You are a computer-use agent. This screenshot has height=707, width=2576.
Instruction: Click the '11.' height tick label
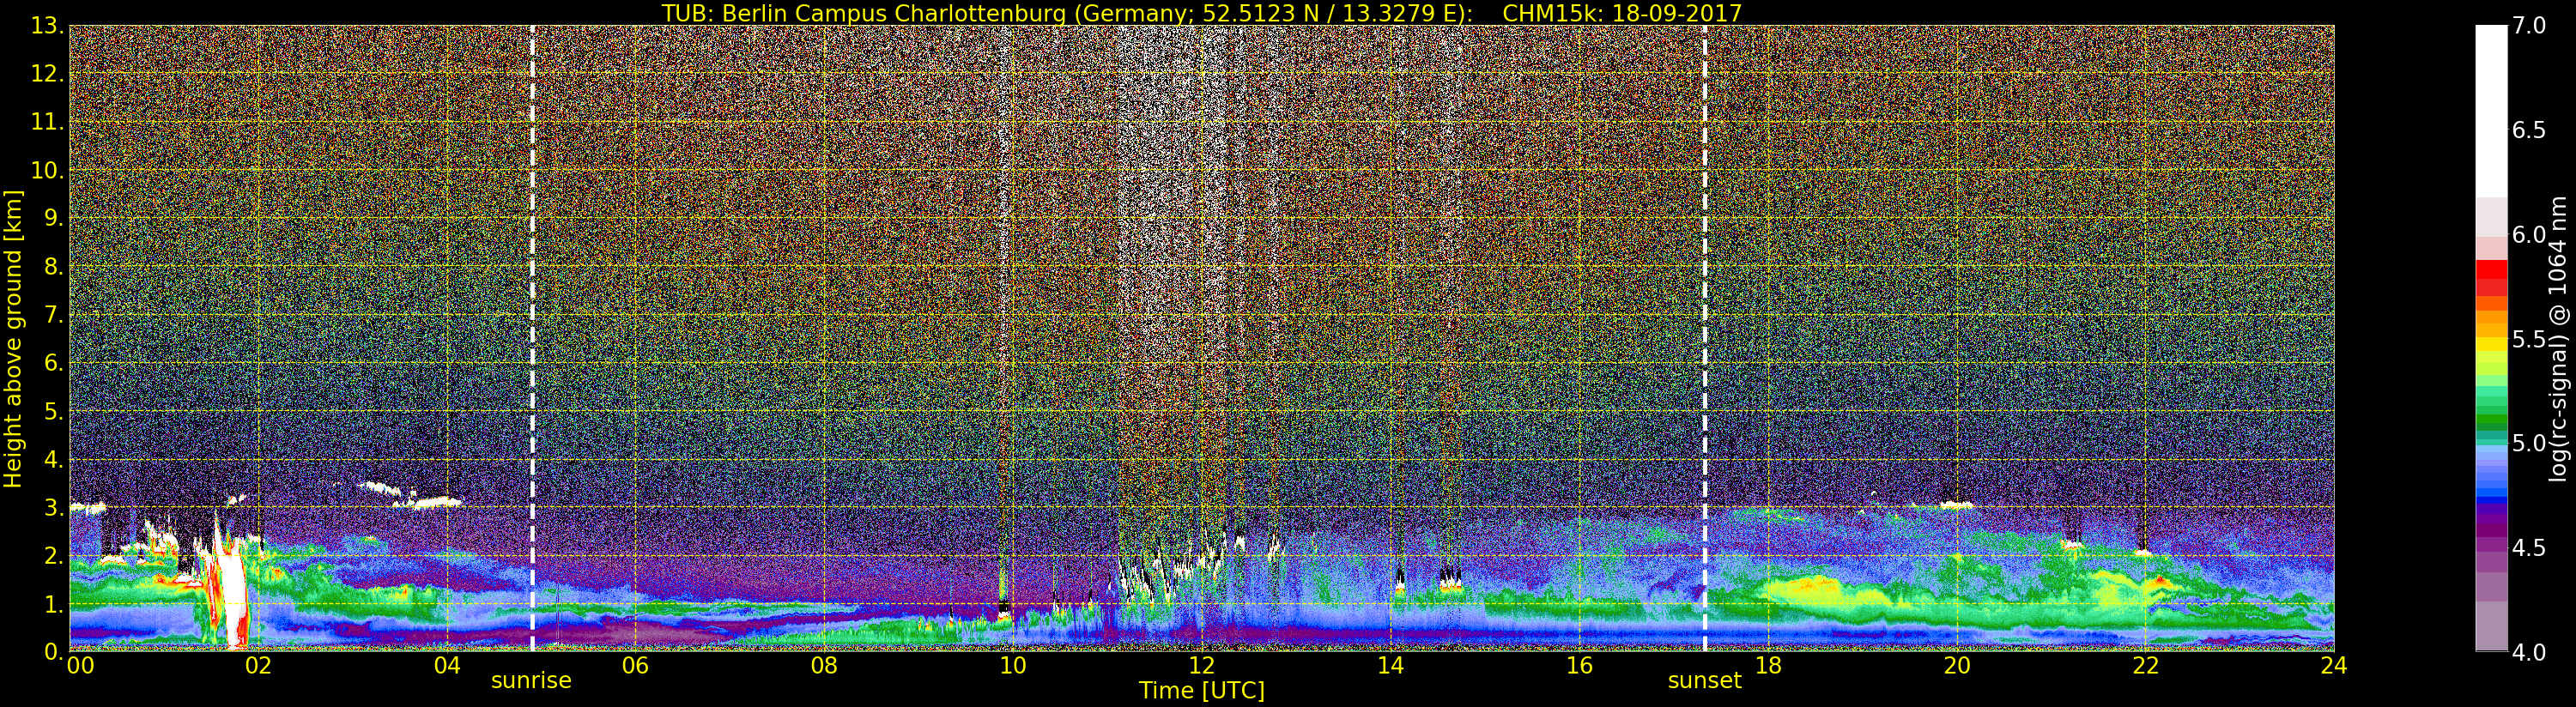pyautogui.click(x=47, y=122)
